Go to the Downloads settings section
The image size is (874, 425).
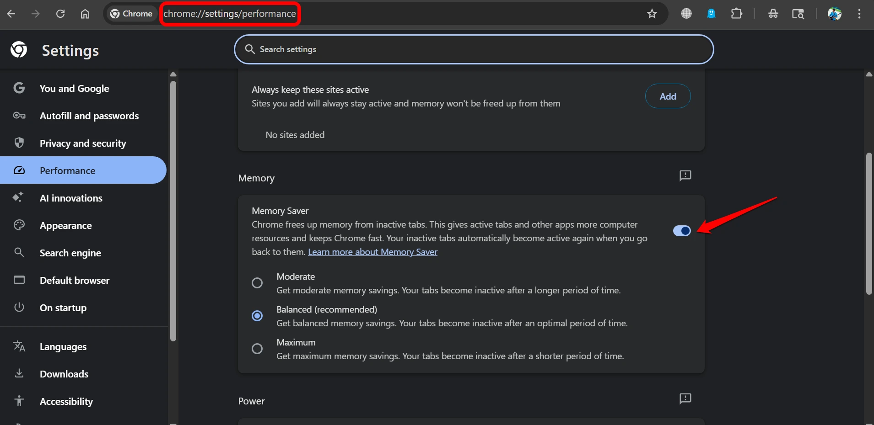[x=64, y=374]
